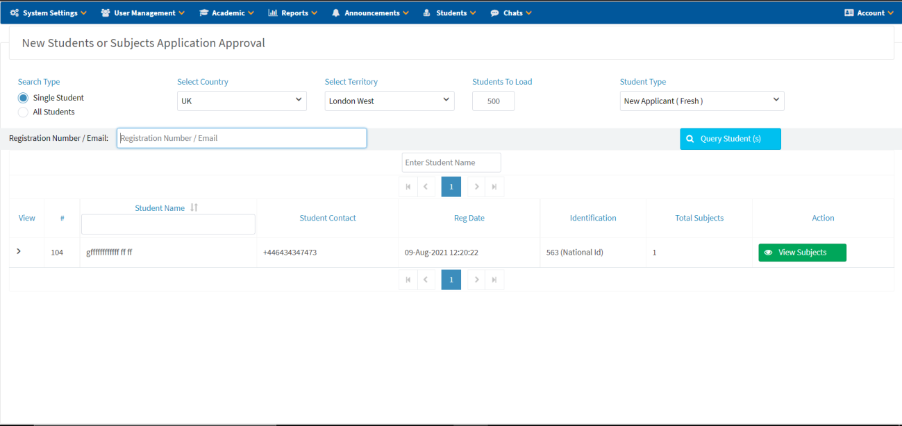
Task: Click the Students To Load field
Action: [x=493, y=101]
